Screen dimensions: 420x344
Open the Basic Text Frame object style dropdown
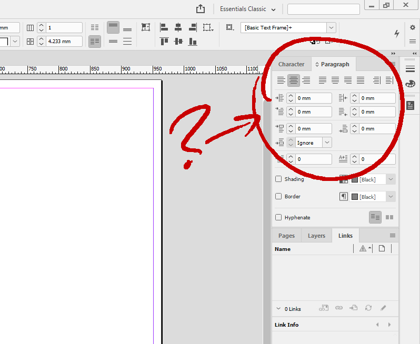click(331, 27)
